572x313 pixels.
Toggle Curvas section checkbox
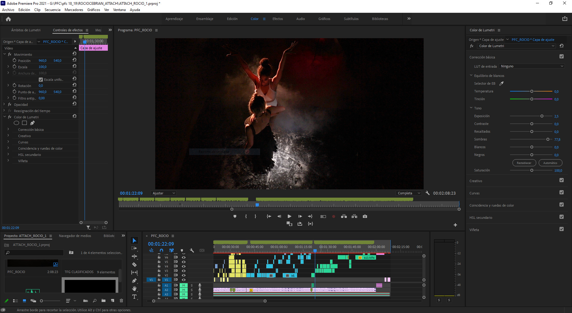pyautogui.click(x=562, y=192)
